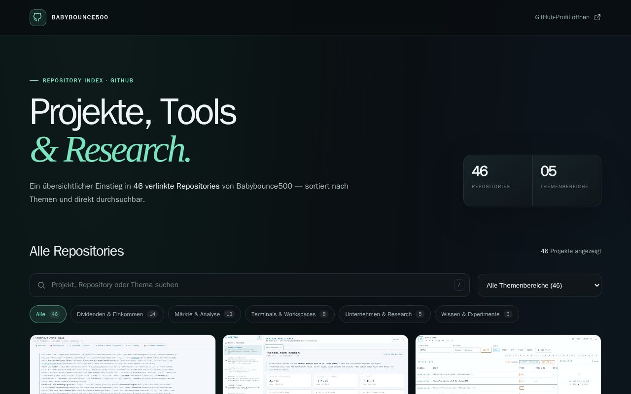The width and height of the screenshot is (631, 394).
Task: Click the external link arrow icon
Action: click(x=597, y=17)
